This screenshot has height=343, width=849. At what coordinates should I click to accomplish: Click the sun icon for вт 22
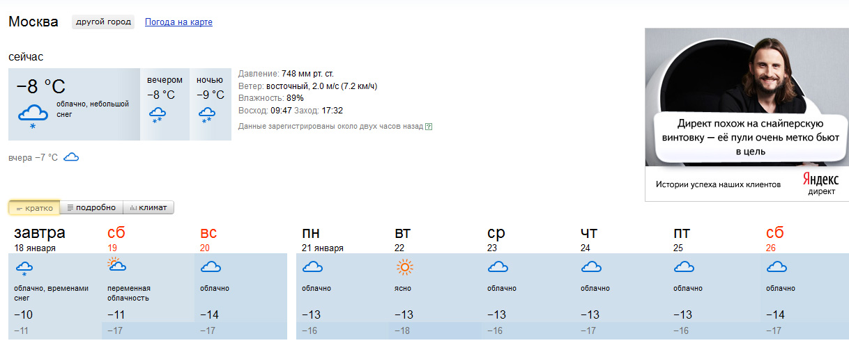tap(404, 267)
